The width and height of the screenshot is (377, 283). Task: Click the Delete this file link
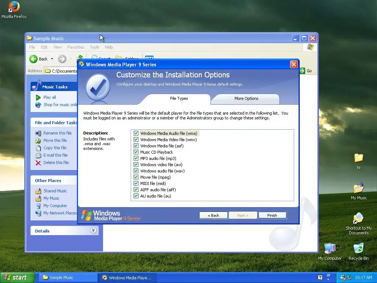click(x=56, y=163)
